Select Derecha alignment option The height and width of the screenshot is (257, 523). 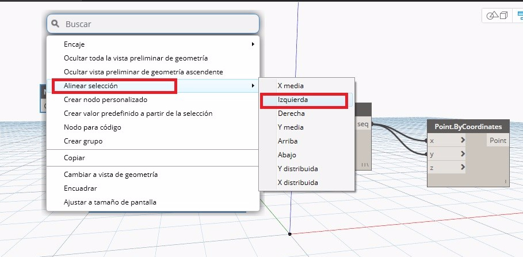[x=291, y=114]
